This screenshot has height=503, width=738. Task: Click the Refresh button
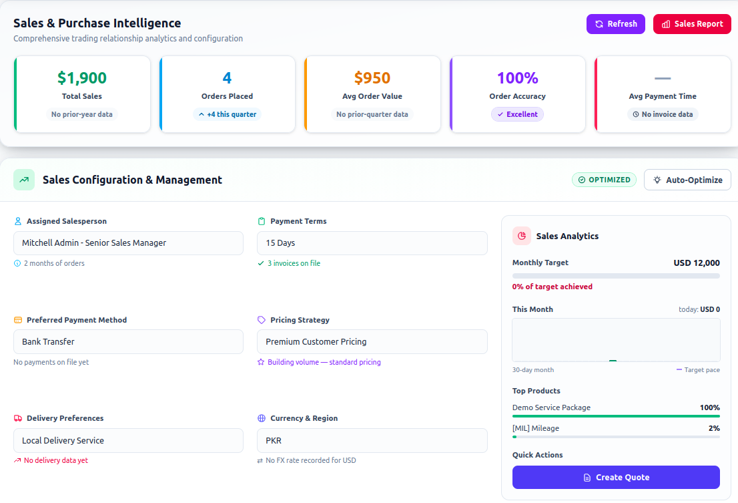tap(616, 24)
